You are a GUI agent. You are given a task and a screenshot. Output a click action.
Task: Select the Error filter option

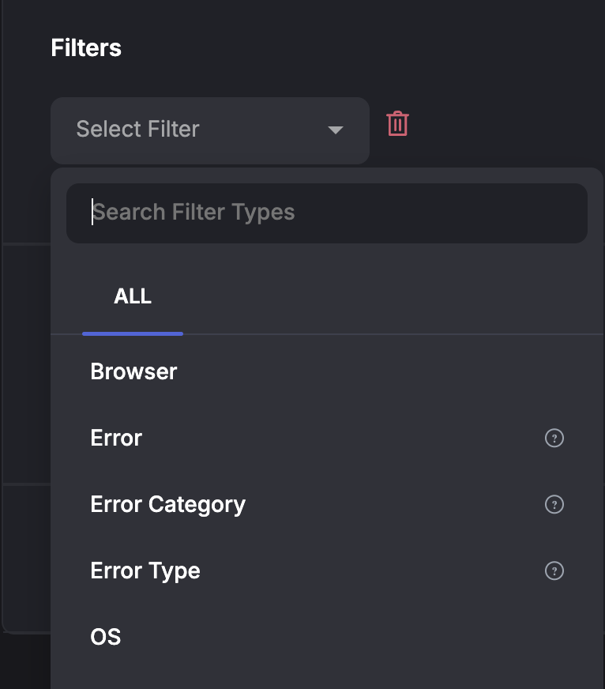coord(116,438)
